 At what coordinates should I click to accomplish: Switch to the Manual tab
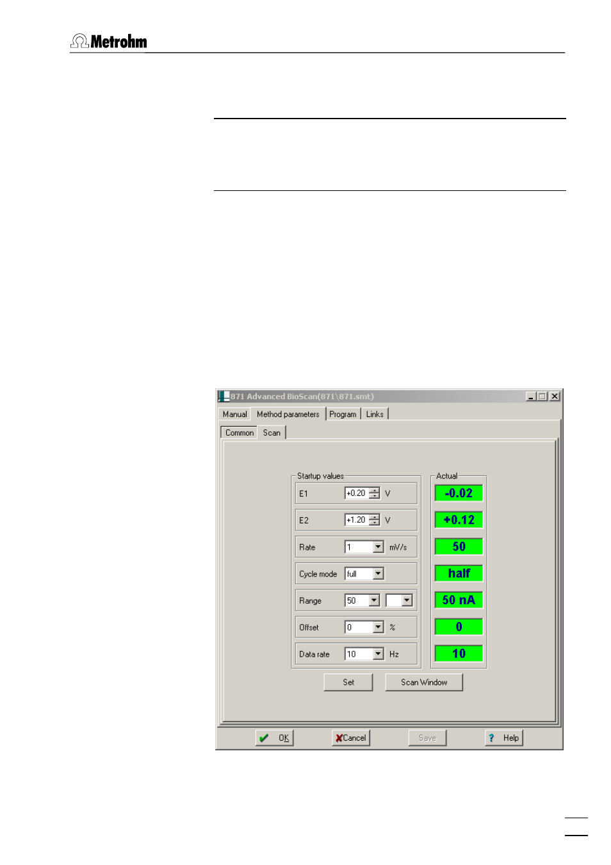click(x=234, y=414)
